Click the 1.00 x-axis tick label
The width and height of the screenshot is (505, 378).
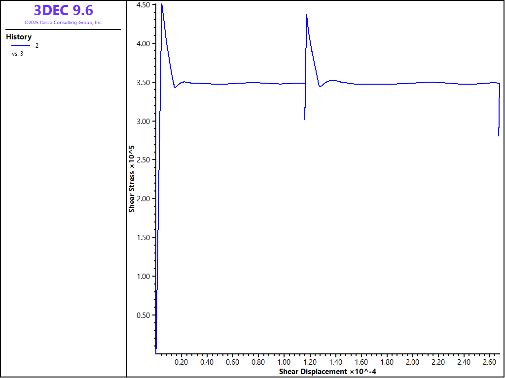[284, 362]
